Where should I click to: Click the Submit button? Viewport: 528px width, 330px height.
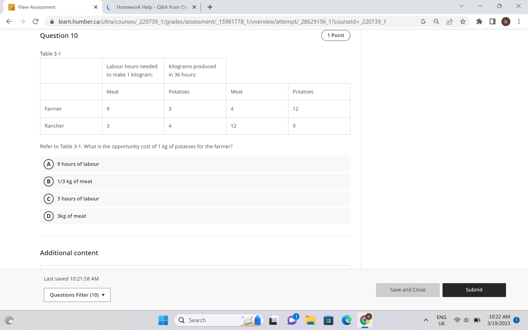474,290
